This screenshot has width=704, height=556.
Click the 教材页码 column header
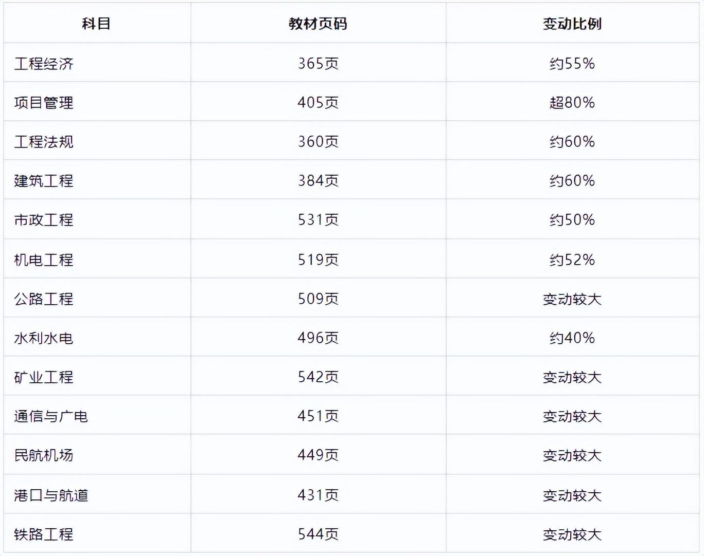[x=318, y=24]
